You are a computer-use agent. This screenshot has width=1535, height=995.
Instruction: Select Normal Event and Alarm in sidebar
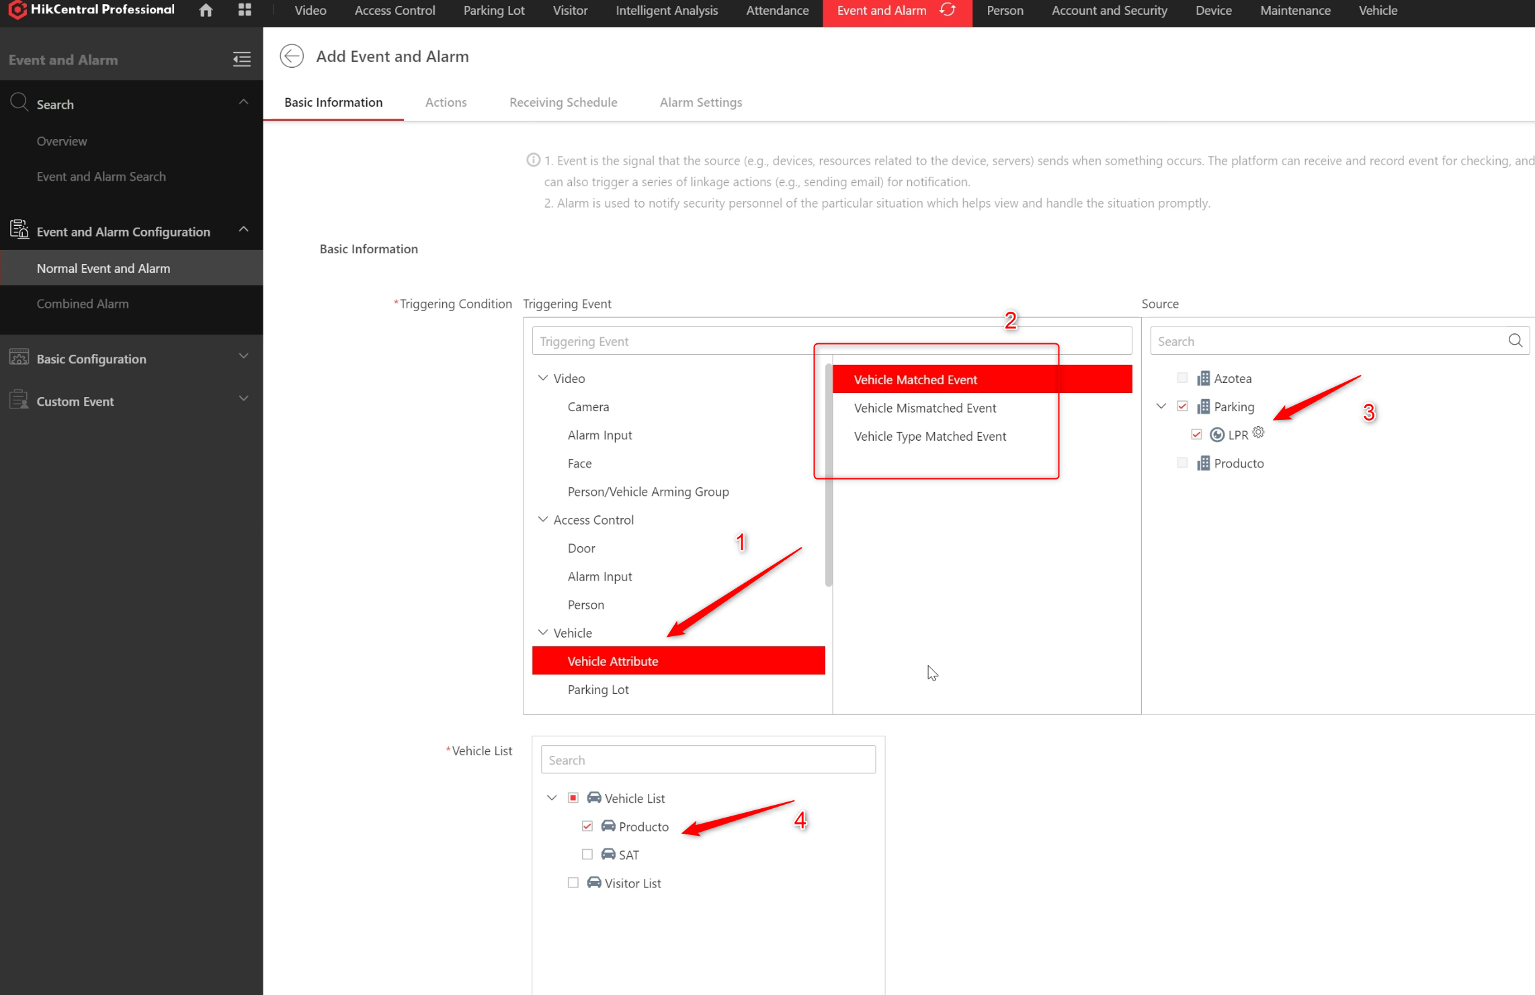[131, 268]
